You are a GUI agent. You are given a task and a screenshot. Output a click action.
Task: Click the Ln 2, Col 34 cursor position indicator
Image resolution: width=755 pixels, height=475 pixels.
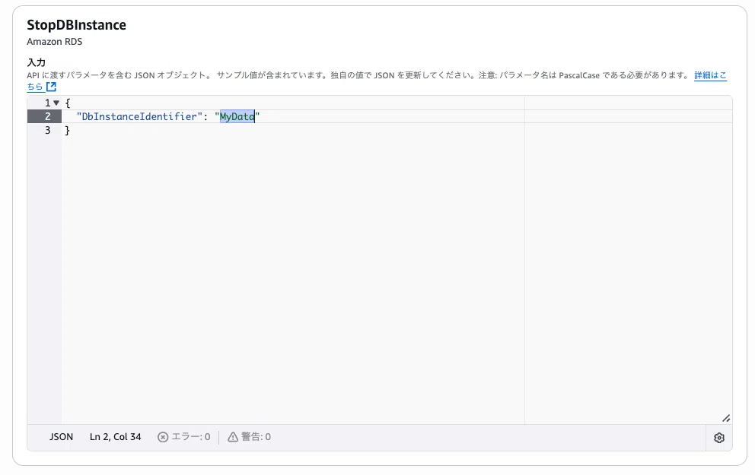pos(116,437)
